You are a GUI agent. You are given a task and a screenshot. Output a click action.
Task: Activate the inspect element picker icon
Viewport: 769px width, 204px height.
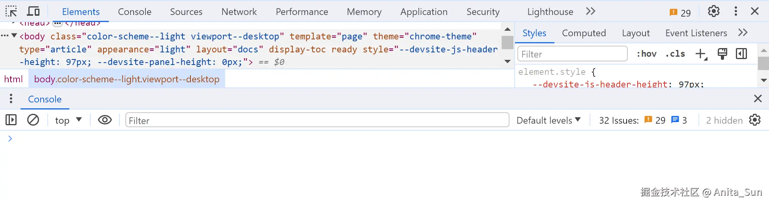click(x=11, y=11)
